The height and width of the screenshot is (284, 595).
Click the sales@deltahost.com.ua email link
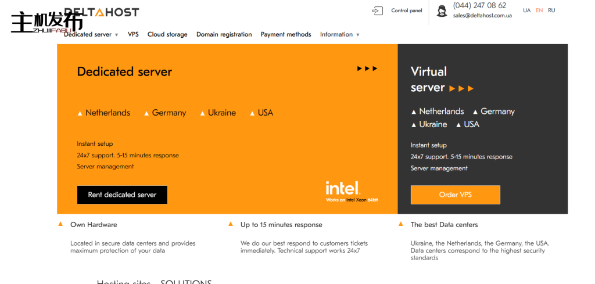tap(482, 16)
